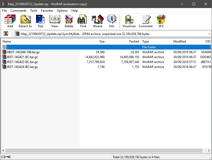Image resolution: width=212 pixels, height=160 pixels.
Task: Sort files by Name column
Action: [40, 41]
